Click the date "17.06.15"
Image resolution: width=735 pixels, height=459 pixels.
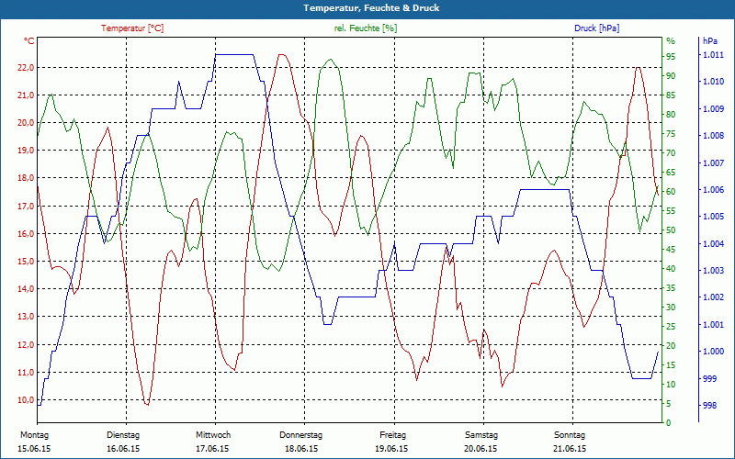(212, 449)
